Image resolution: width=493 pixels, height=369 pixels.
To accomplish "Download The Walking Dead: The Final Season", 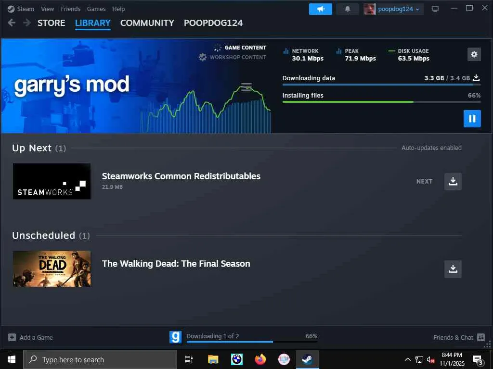I will [x=453, y=269].
